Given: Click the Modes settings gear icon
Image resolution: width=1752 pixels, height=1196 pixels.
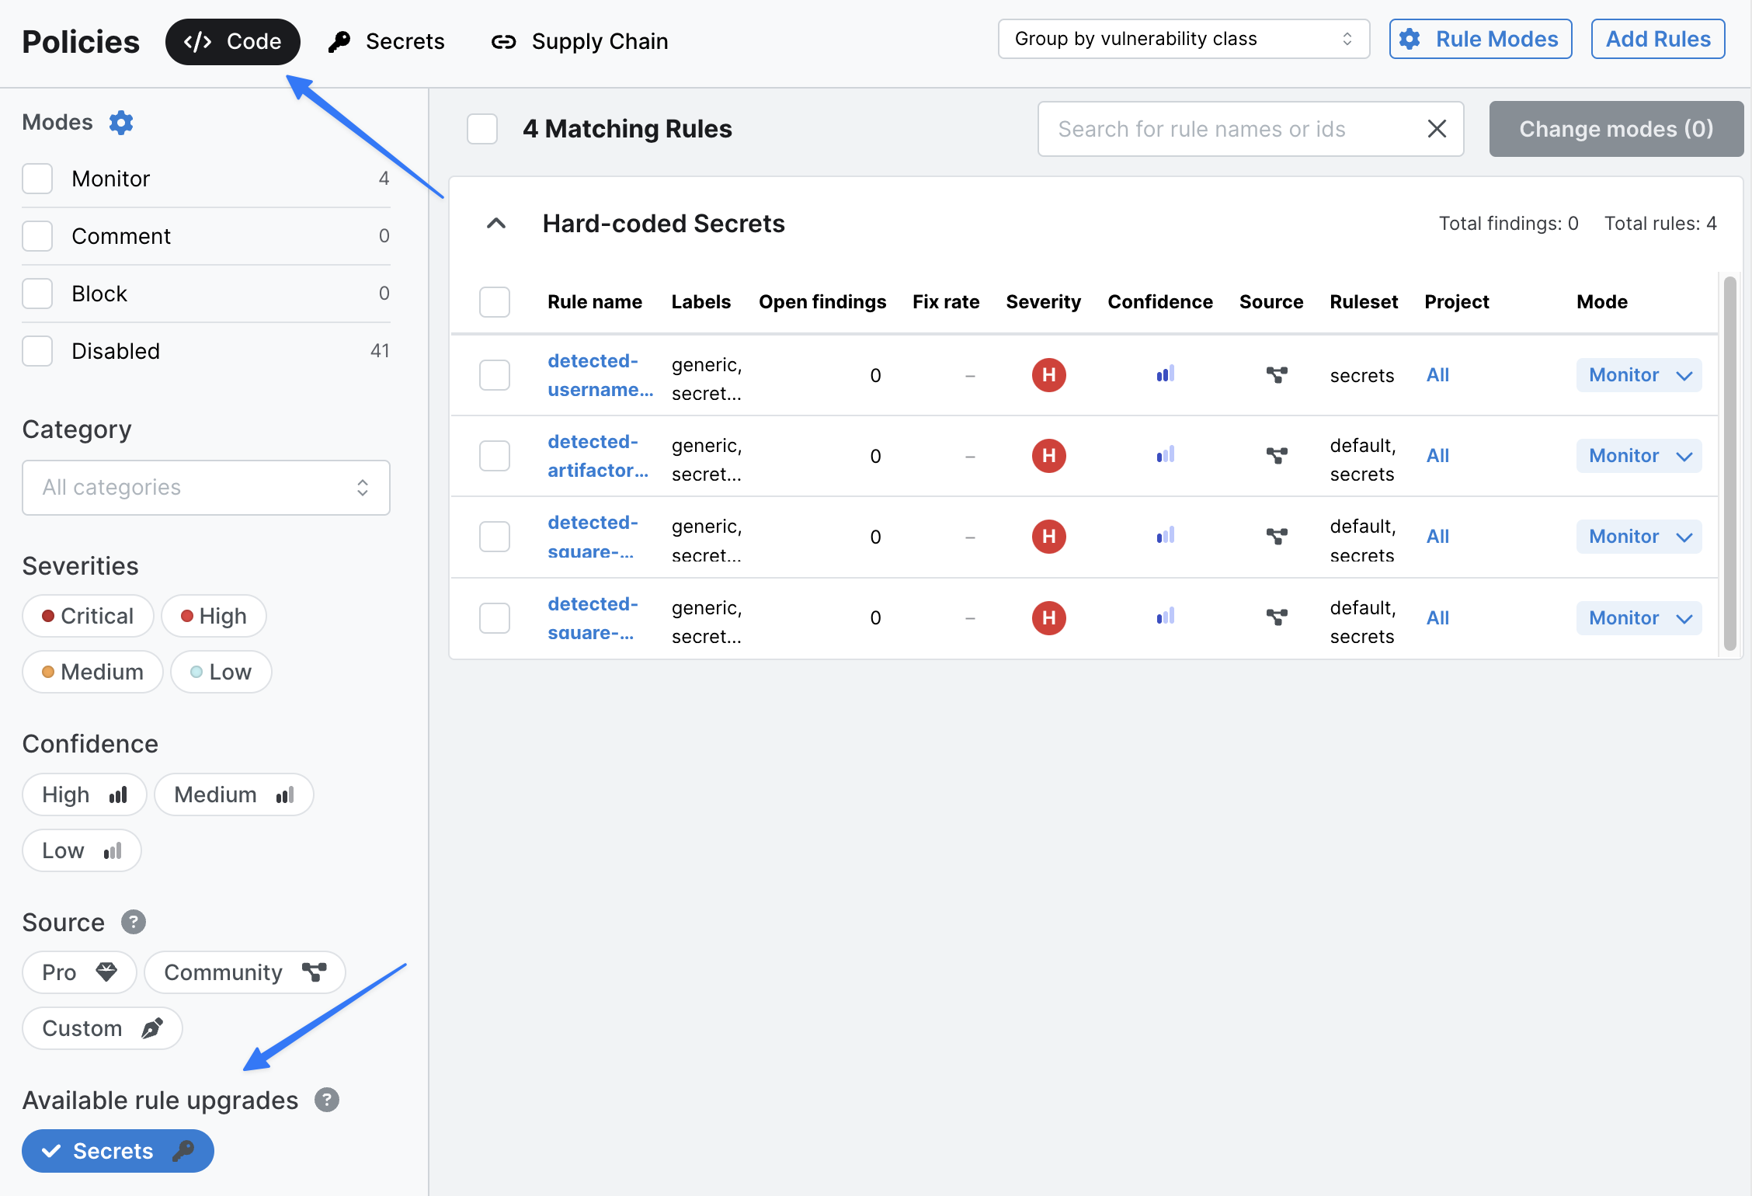Looking at the screenshot, I should point(121,123).
